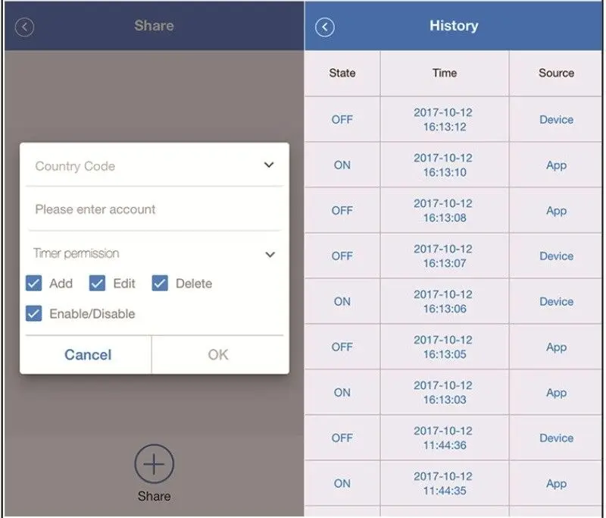Go back from the Share screen
This screenshot has width=606, height=518.
[24, 27]
